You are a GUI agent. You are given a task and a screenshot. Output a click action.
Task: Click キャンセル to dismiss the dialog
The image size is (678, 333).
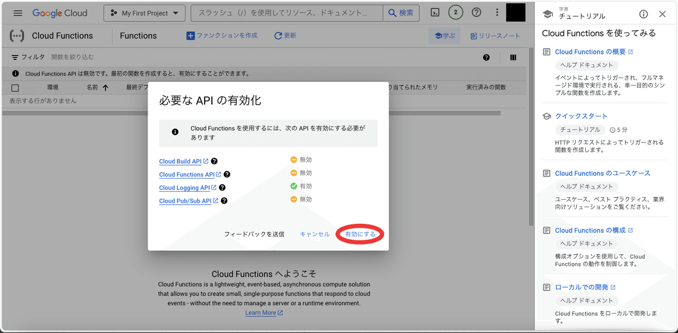click(x=315, y=234)
